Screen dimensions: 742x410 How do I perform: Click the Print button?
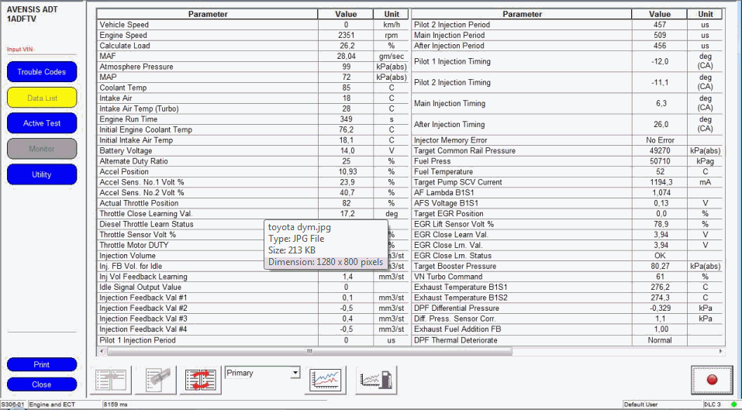[x=42, y=364]
